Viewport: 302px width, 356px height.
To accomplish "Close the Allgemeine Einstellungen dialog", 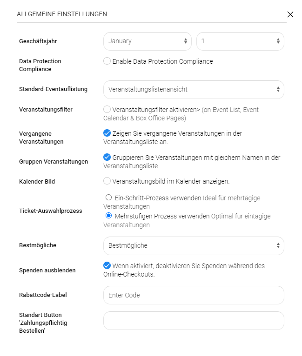I will (x=290, y=14).
